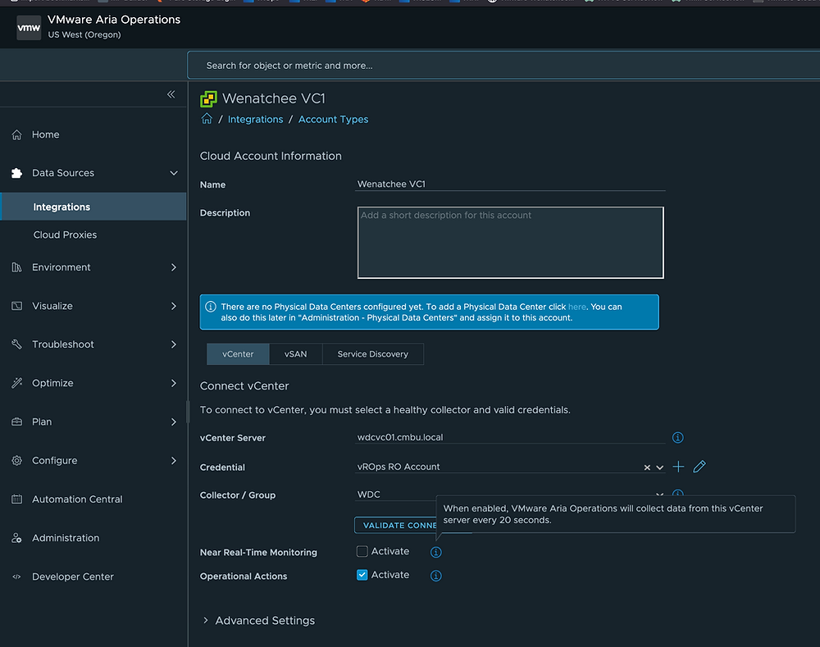Click the Validate Connection button
Viewport: 820px width, 647px height.
pyautogui.click(x=395, y=525)
